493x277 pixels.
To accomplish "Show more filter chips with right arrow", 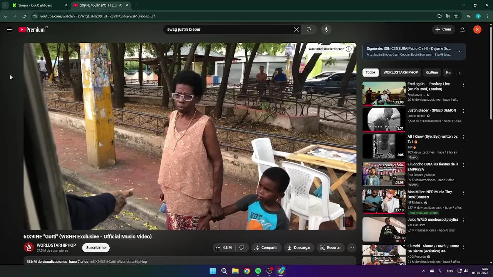I will coord(459,73).
